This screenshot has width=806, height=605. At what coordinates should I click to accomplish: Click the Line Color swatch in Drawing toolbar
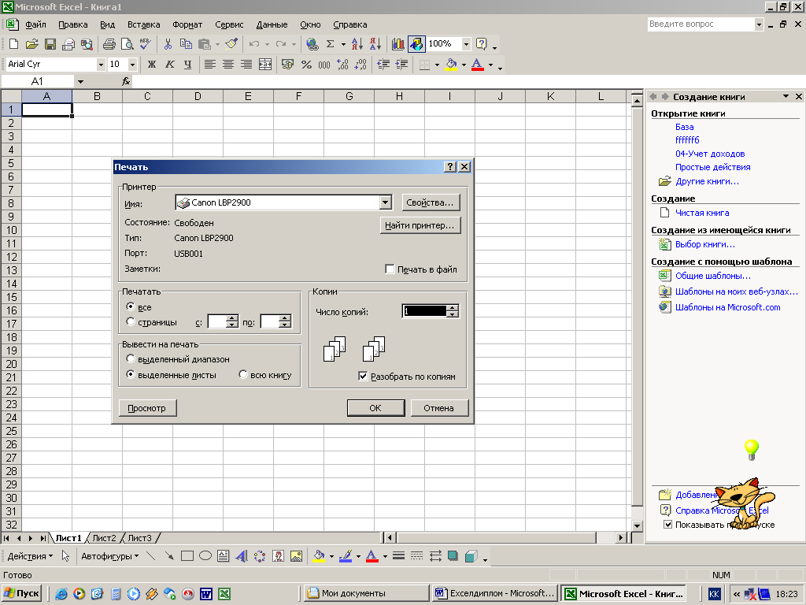point(346,556)
